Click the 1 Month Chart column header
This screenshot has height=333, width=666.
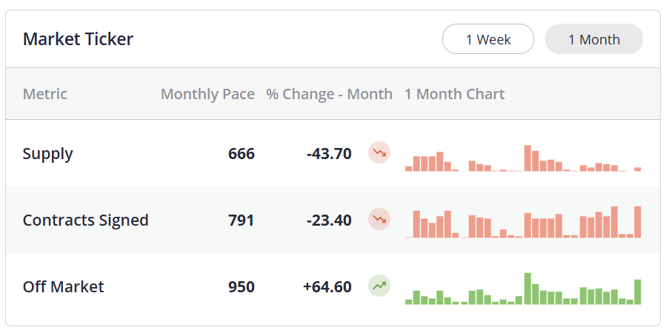coord(454,94)
